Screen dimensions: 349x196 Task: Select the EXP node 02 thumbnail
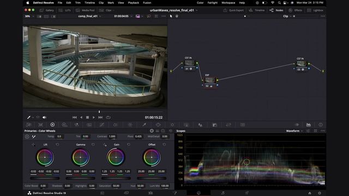(210, 80)
